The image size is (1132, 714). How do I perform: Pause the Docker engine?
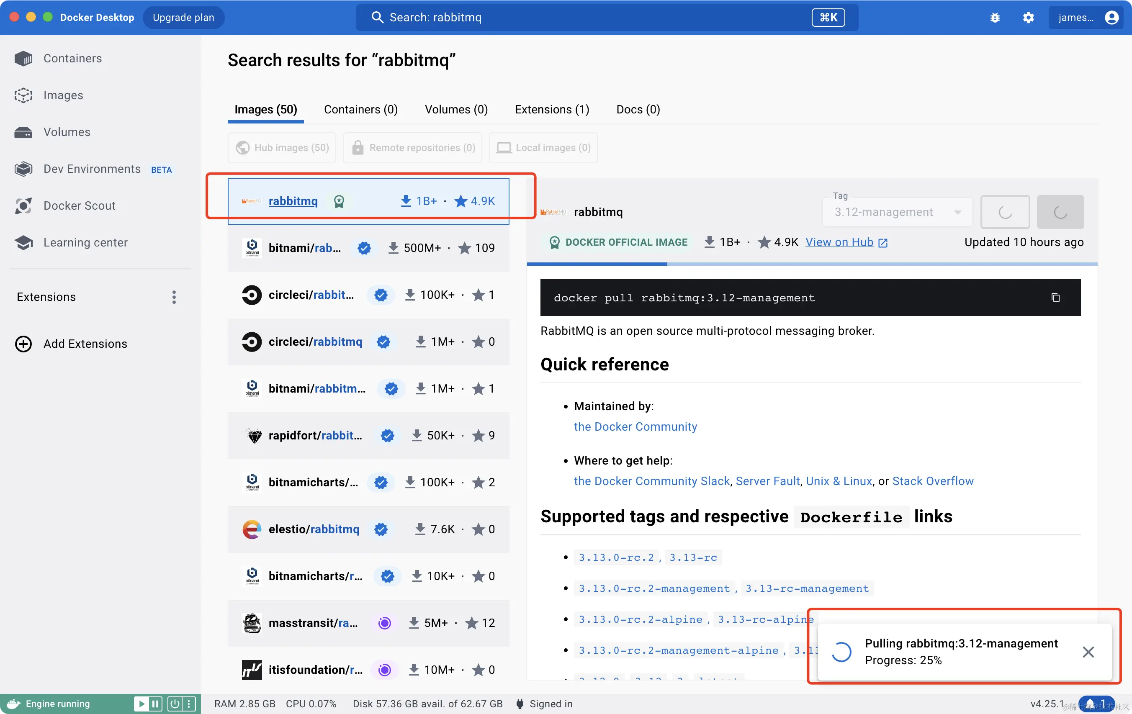pos(155,704)
